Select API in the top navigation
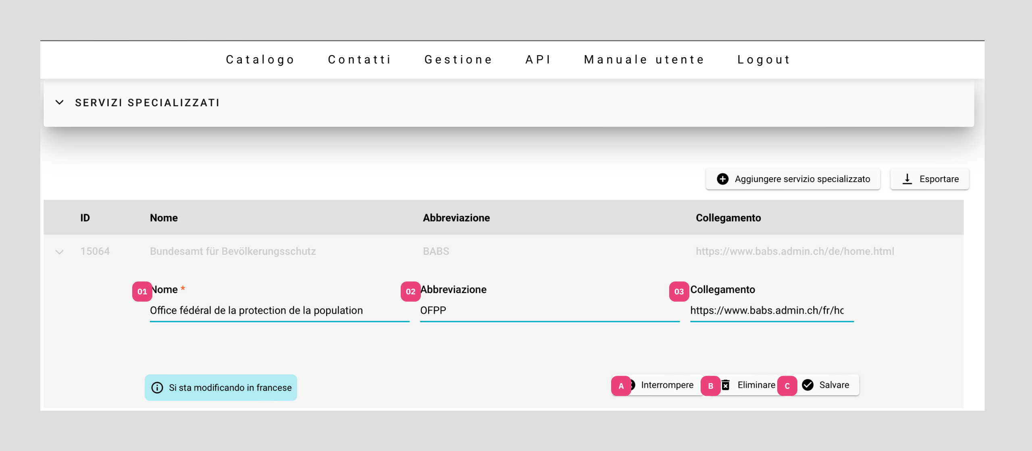 click(538, 60)
